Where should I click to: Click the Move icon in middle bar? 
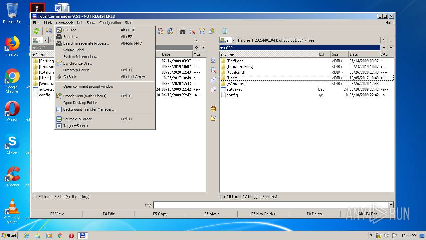click(x=213, y=89)
